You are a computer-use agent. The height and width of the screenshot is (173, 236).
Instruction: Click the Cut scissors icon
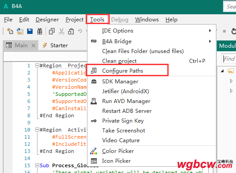pos(62,31)
